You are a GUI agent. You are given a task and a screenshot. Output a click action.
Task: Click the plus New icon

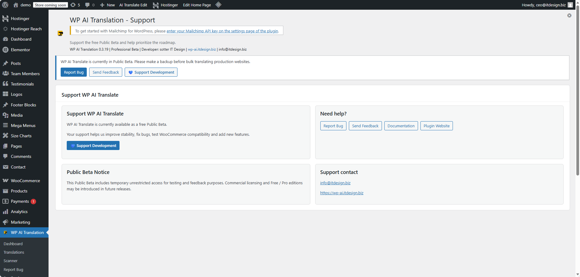tap(102, 5)
